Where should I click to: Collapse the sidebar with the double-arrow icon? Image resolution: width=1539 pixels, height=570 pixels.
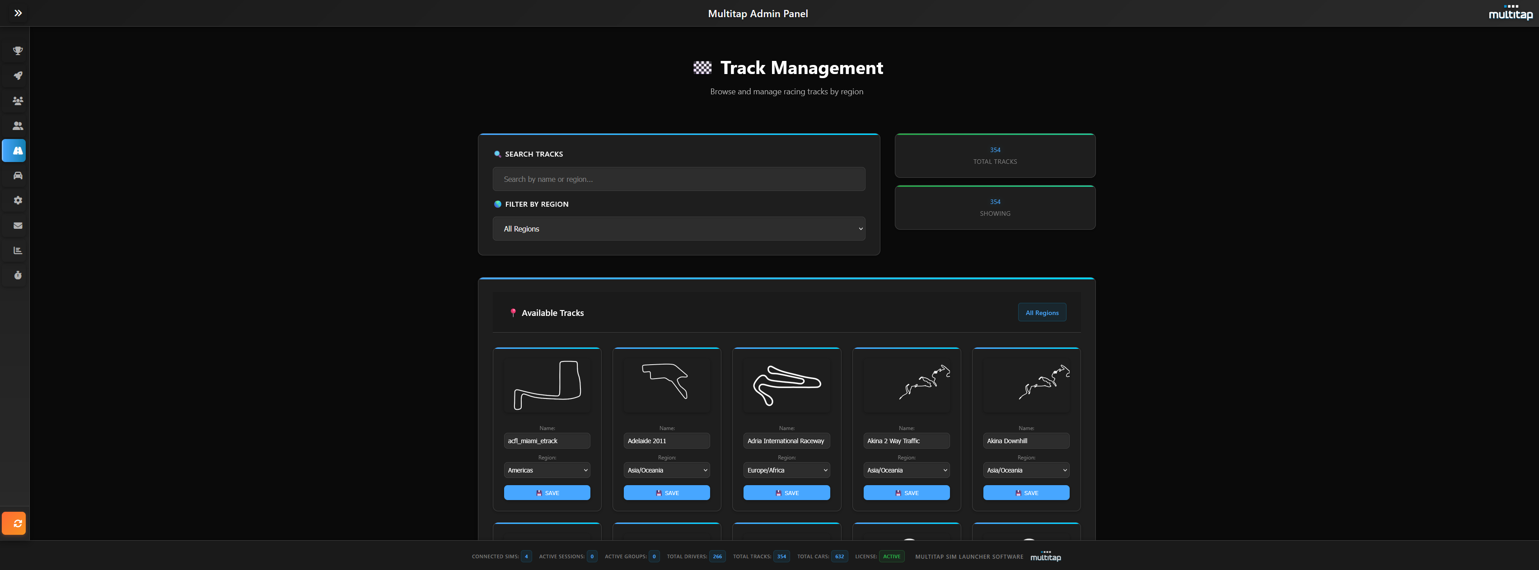click(18, 13)
